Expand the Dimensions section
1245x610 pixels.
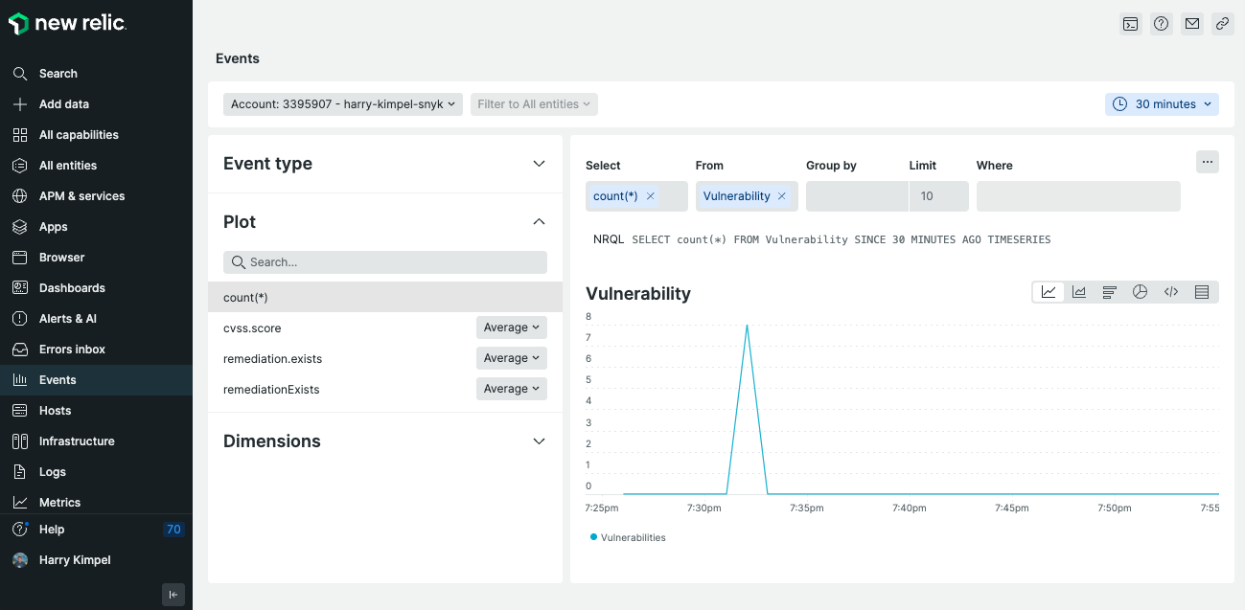[x=539, y=441]
